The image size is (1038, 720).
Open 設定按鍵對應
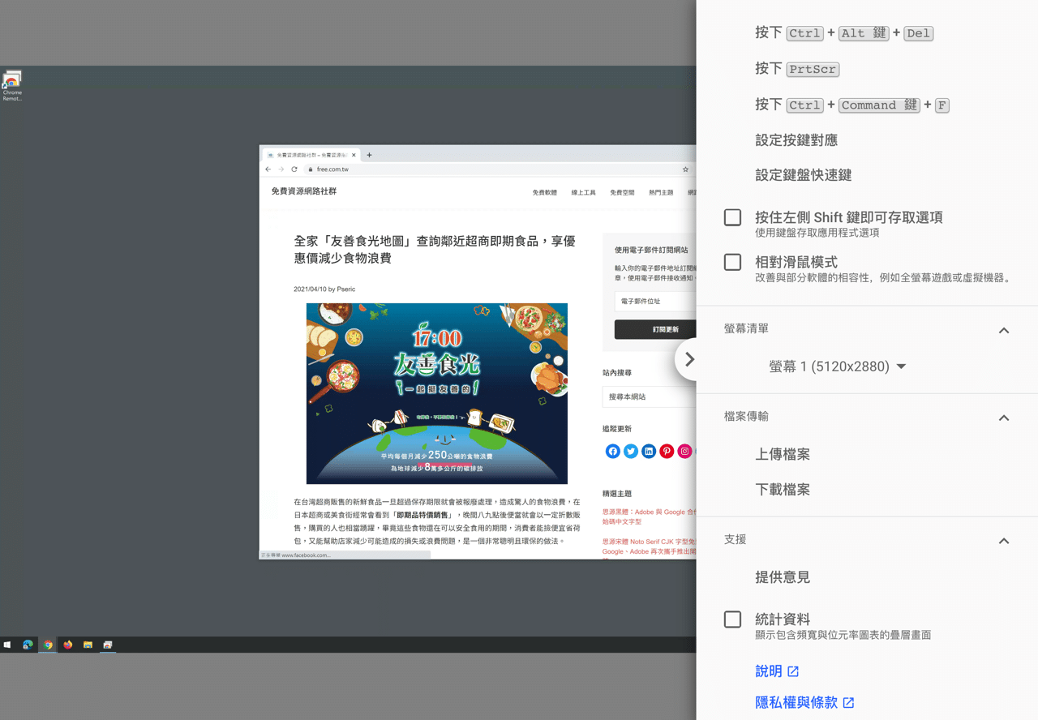coord(796,140)
